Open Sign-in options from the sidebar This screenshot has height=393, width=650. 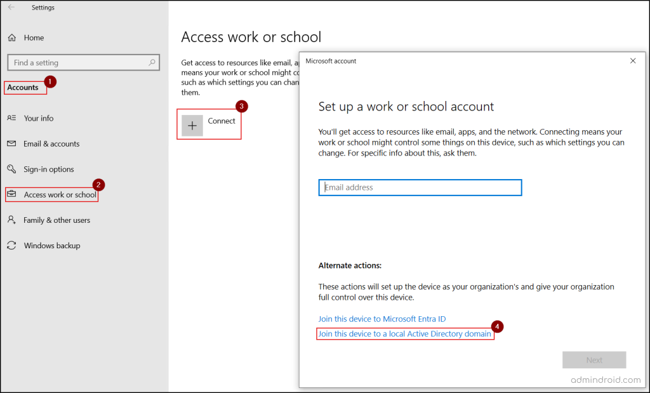[x=48, y=169]
